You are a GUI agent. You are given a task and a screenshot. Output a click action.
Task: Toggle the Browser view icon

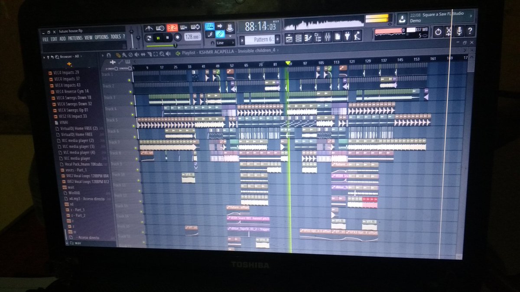coord(318,37)
